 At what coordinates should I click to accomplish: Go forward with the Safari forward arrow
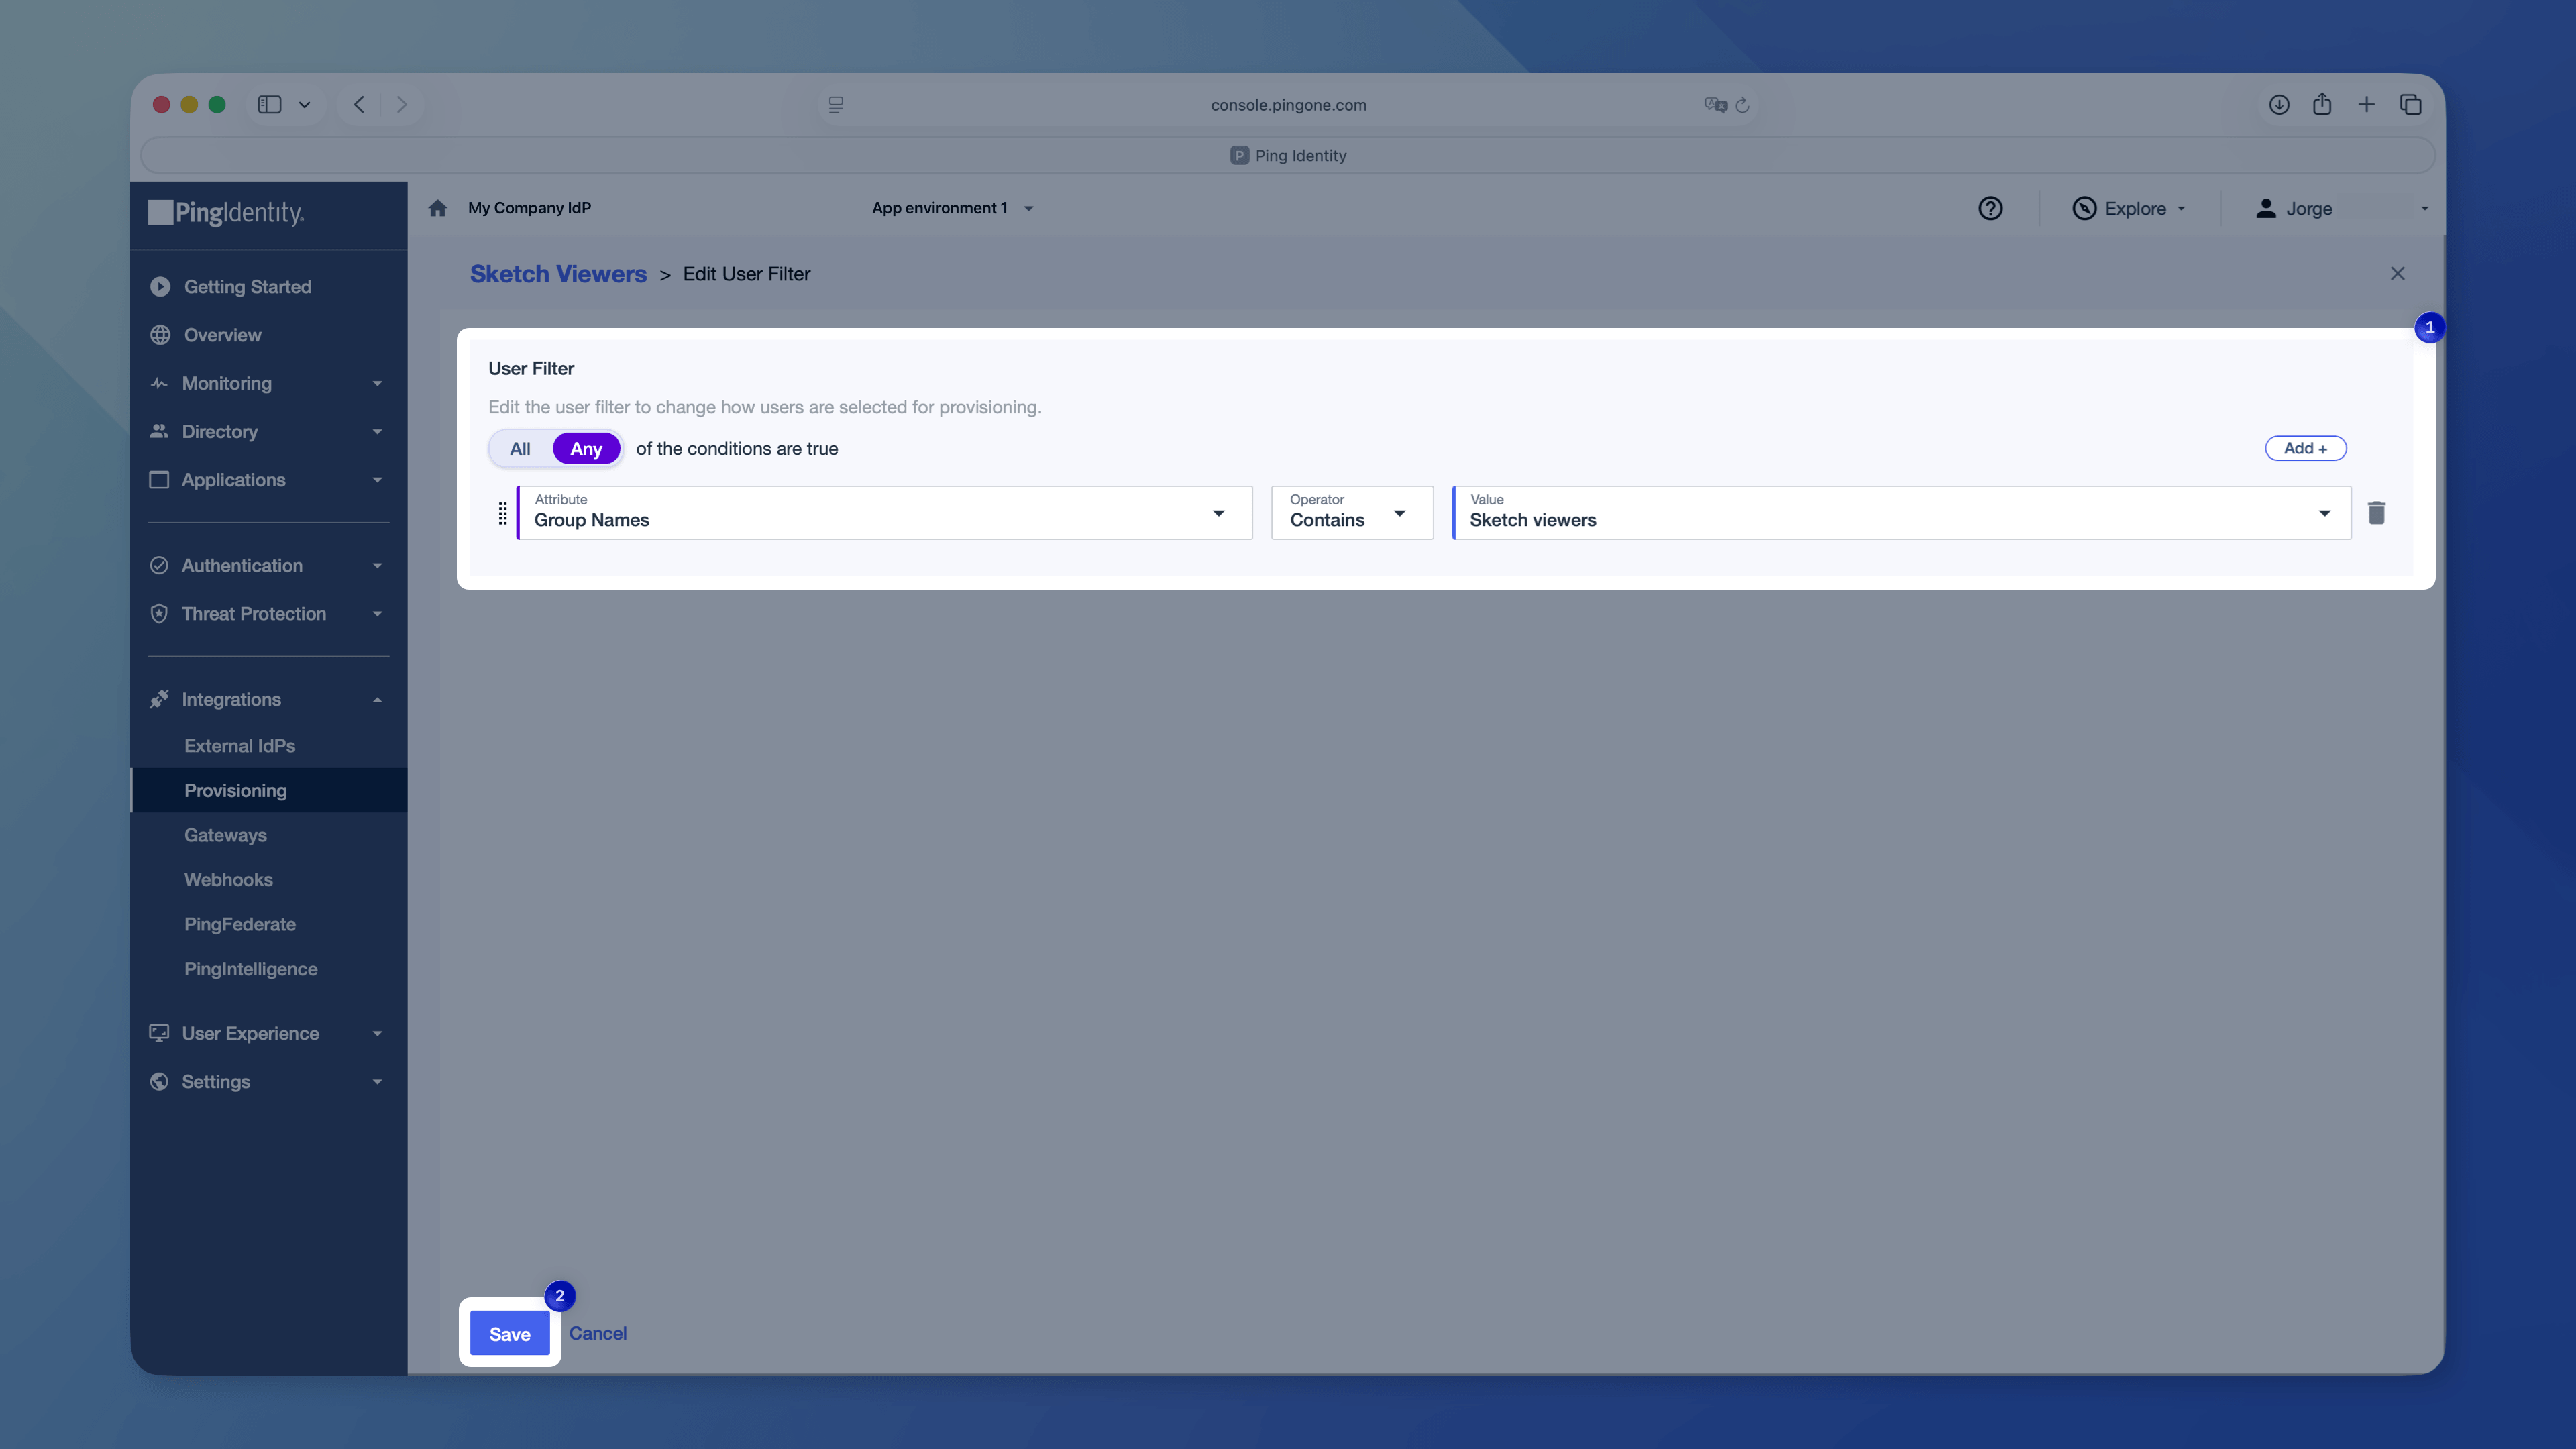click(x=402, y=104)
